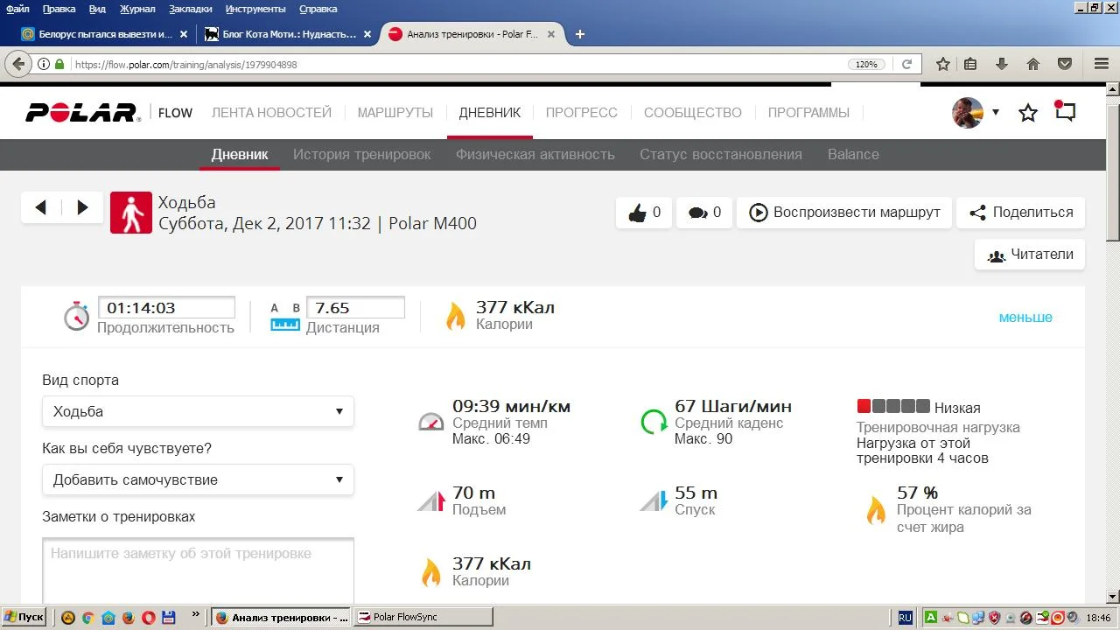The width and height of the screenshot is (1120, 630).
Task: Reset the 120% zoom indicator
Action: [866, 65]
